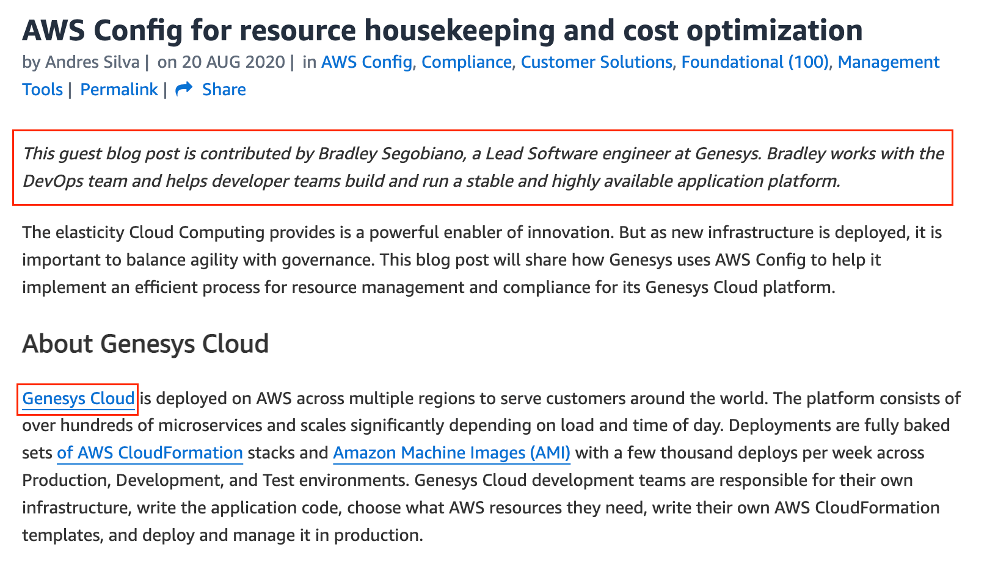Click the date 20 AUG 2020

click(233, 62)
